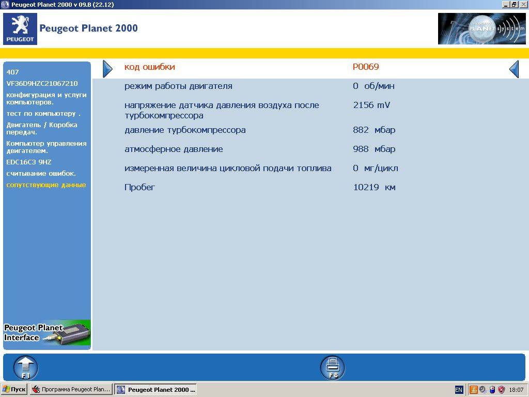Click the F1 up arrow button

[x=25, y=368]
